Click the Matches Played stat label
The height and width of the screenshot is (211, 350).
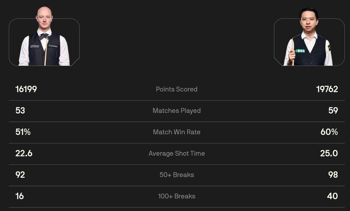click(177, 111)
